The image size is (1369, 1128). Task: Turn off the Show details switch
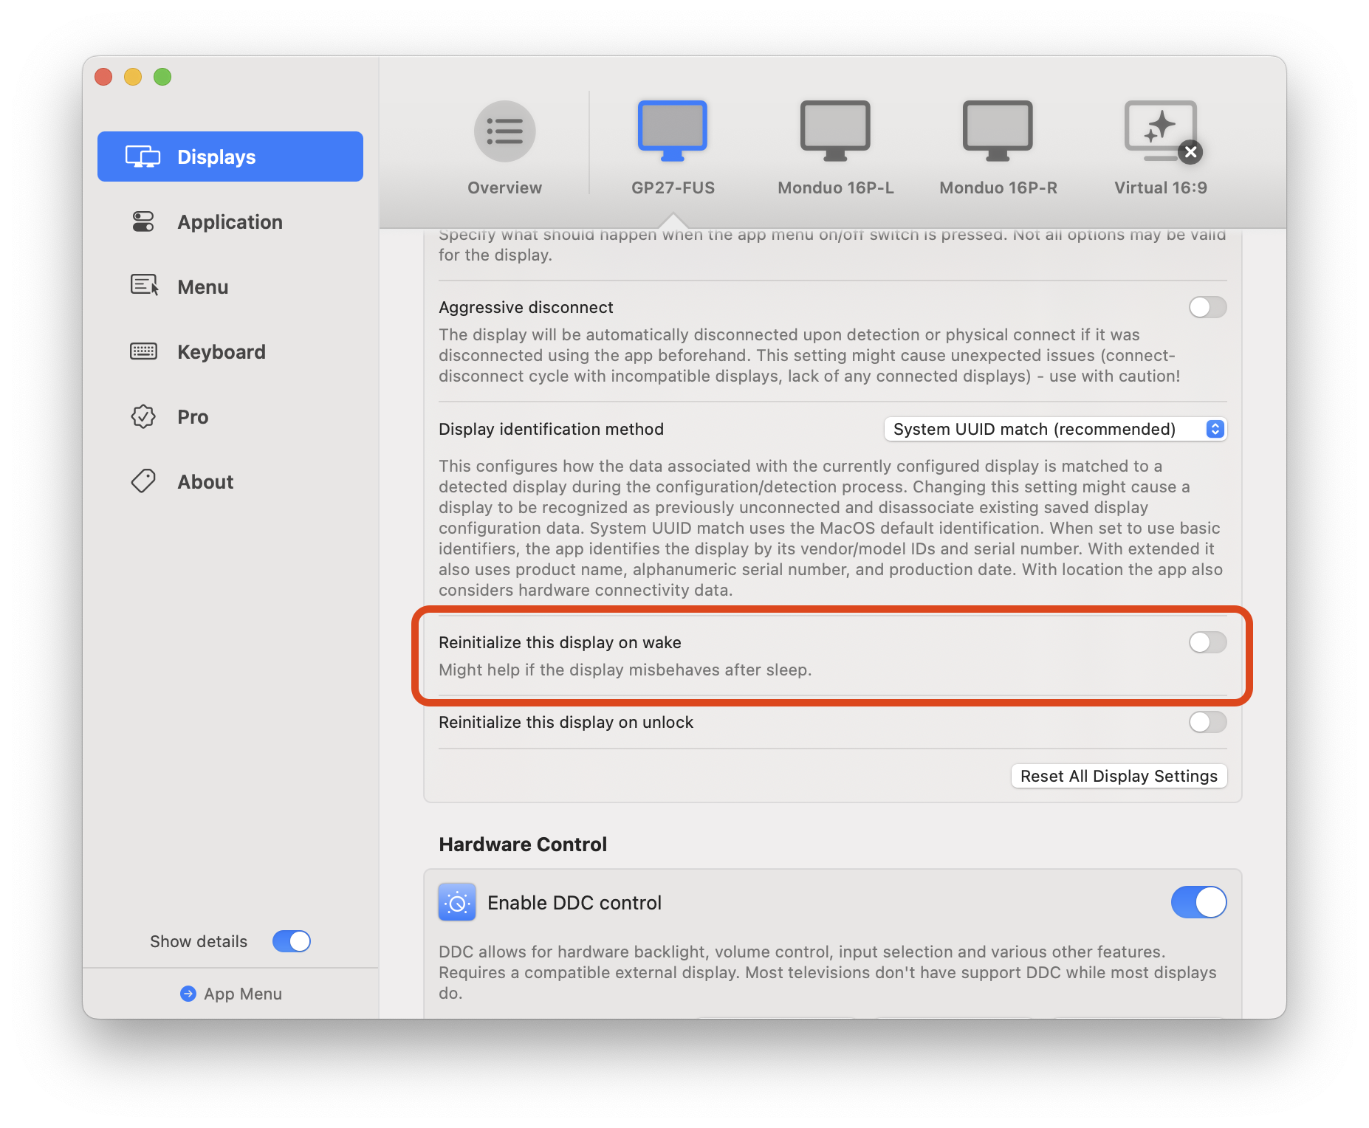coord(292,941)
